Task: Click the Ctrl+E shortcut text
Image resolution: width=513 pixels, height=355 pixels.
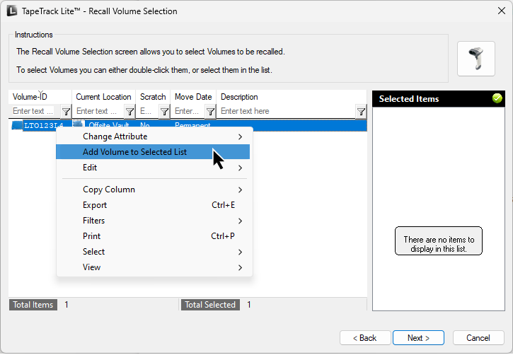Action: (x=223, y=205)
